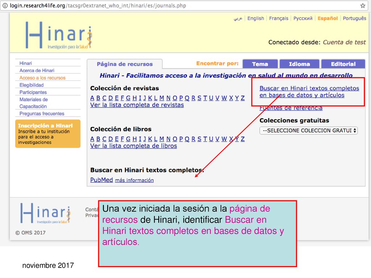The image size is (371, 278).
Task: Switch to the Tema tab
Action: 260,64
